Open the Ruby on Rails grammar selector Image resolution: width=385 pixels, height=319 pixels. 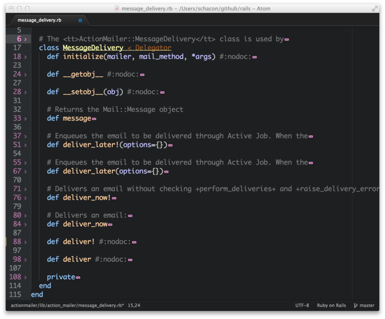click(x=331, y=306)
